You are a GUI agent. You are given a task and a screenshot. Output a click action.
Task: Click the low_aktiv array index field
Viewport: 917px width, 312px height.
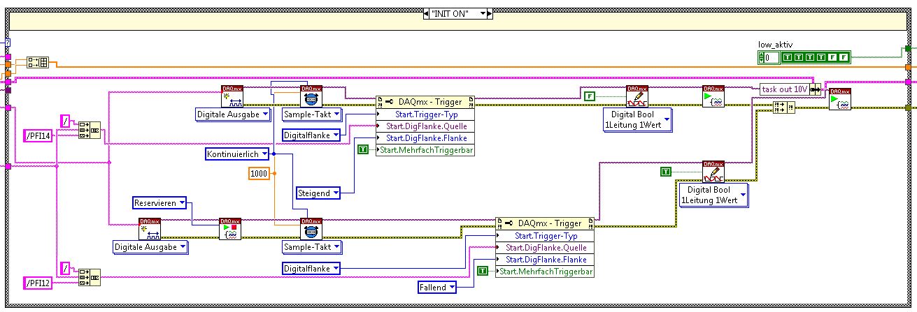770,58
